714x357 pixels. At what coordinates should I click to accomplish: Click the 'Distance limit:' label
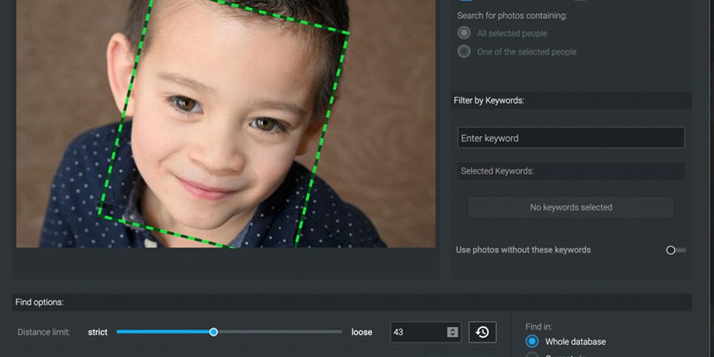click(44, 332)
